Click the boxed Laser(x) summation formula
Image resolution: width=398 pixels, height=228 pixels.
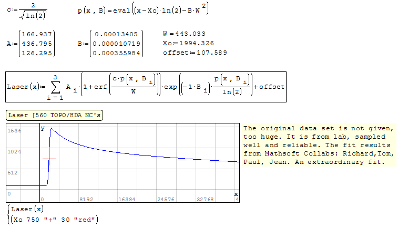(x=146, y=87)
